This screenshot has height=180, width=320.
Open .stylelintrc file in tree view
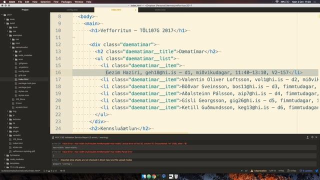coord(23,67)
